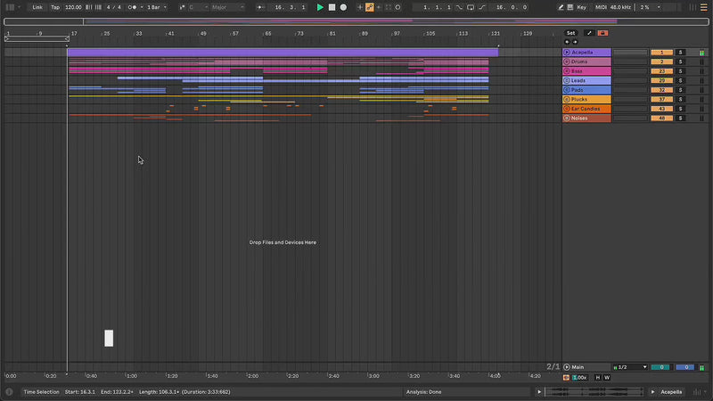The height and width of the screenshot is (401, 713).
Task: Open the 1 Bar quantization dropdown
Action: [x=157, y=7]
